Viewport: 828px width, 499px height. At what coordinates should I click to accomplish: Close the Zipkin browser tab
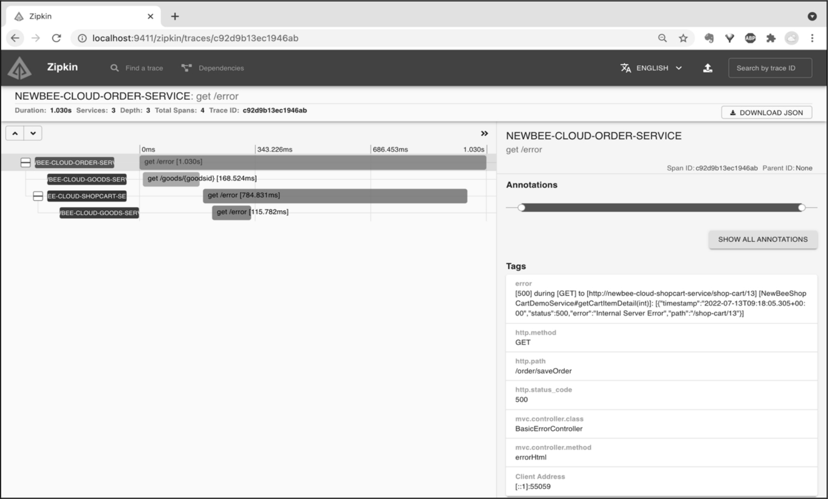click(150, 16)
